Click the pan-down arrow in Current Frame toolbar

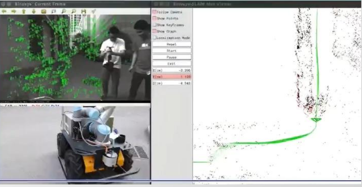coord(33,11)
